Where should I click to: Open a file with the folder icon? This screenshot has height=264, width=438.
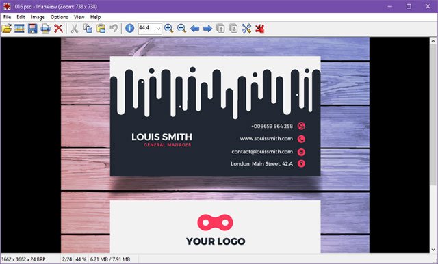[6, 29]
